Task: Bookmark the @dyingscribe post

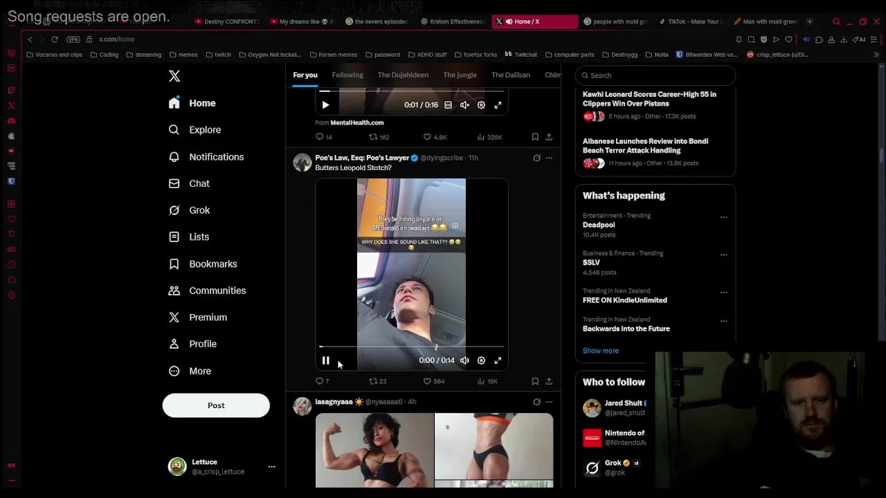Action: (x=535, y=381)
